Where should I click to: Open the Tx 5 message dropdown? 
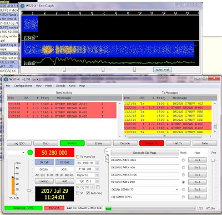click(177, 189)
